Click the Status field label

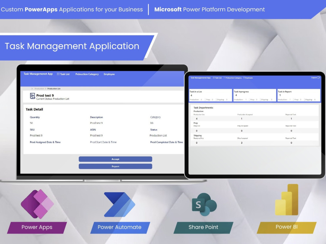click(x=154, y=130)
